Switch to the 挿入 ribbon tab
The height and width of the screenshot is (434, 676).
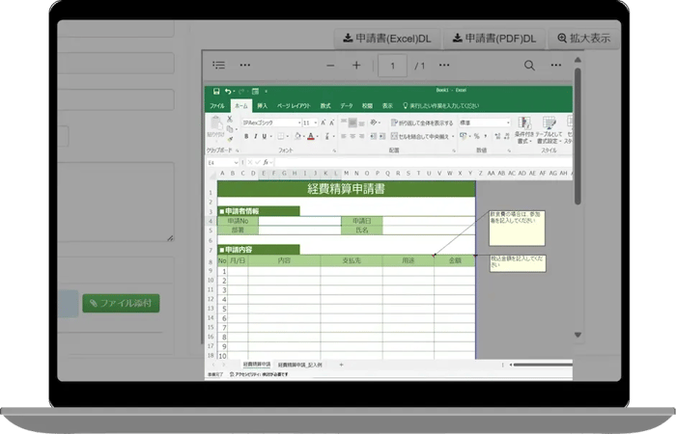click(262, 106)
